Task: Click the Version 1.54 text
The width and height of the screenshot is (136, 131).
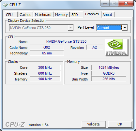Action: tap(38, 125)
